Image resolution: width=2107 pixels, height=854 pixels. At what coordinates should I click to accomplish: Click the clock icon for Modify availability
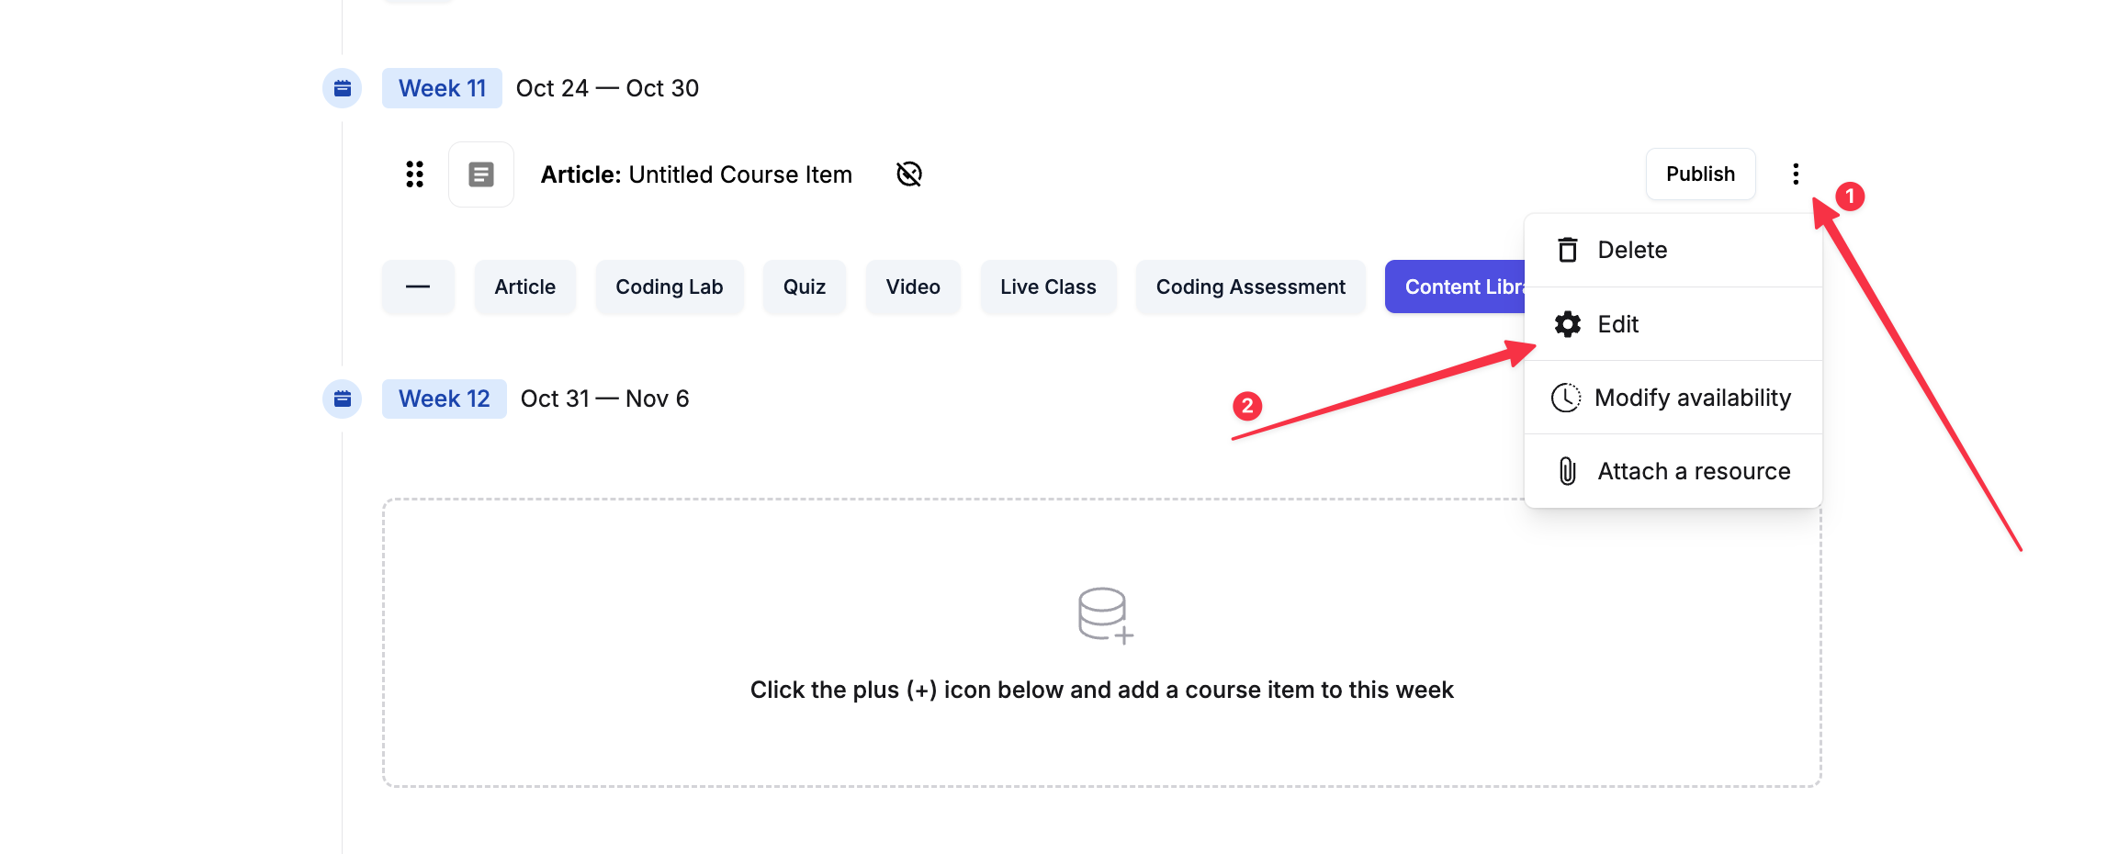point(1566,398)
